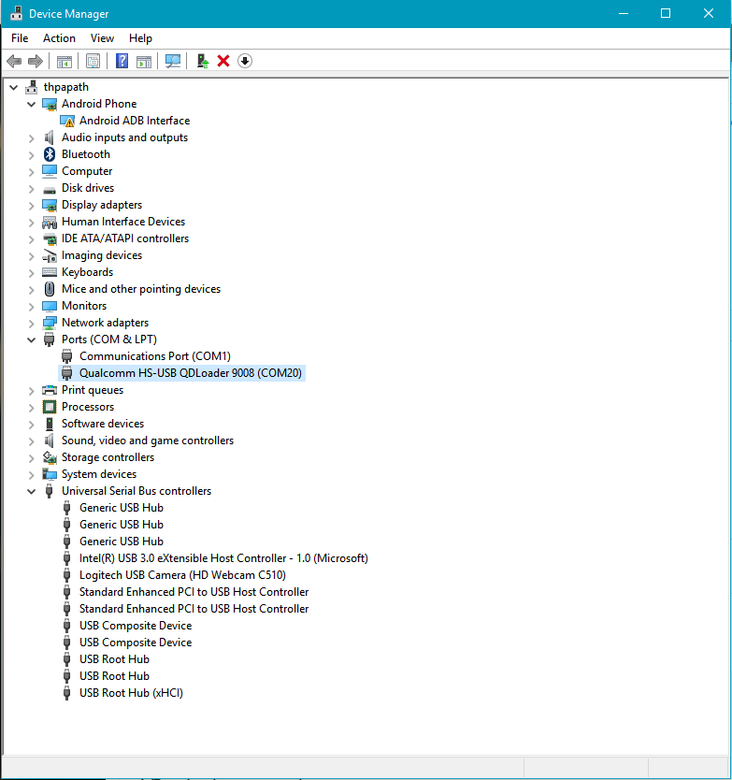Click the Update device driver toolbar icon

[x=201, y=61]
